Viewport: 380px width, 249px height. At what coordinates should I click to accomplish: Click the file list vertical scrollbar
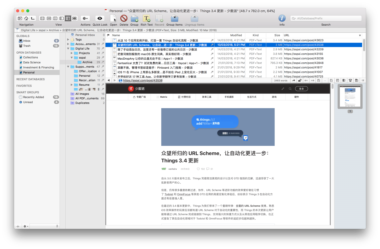click(x=364, y=45)
